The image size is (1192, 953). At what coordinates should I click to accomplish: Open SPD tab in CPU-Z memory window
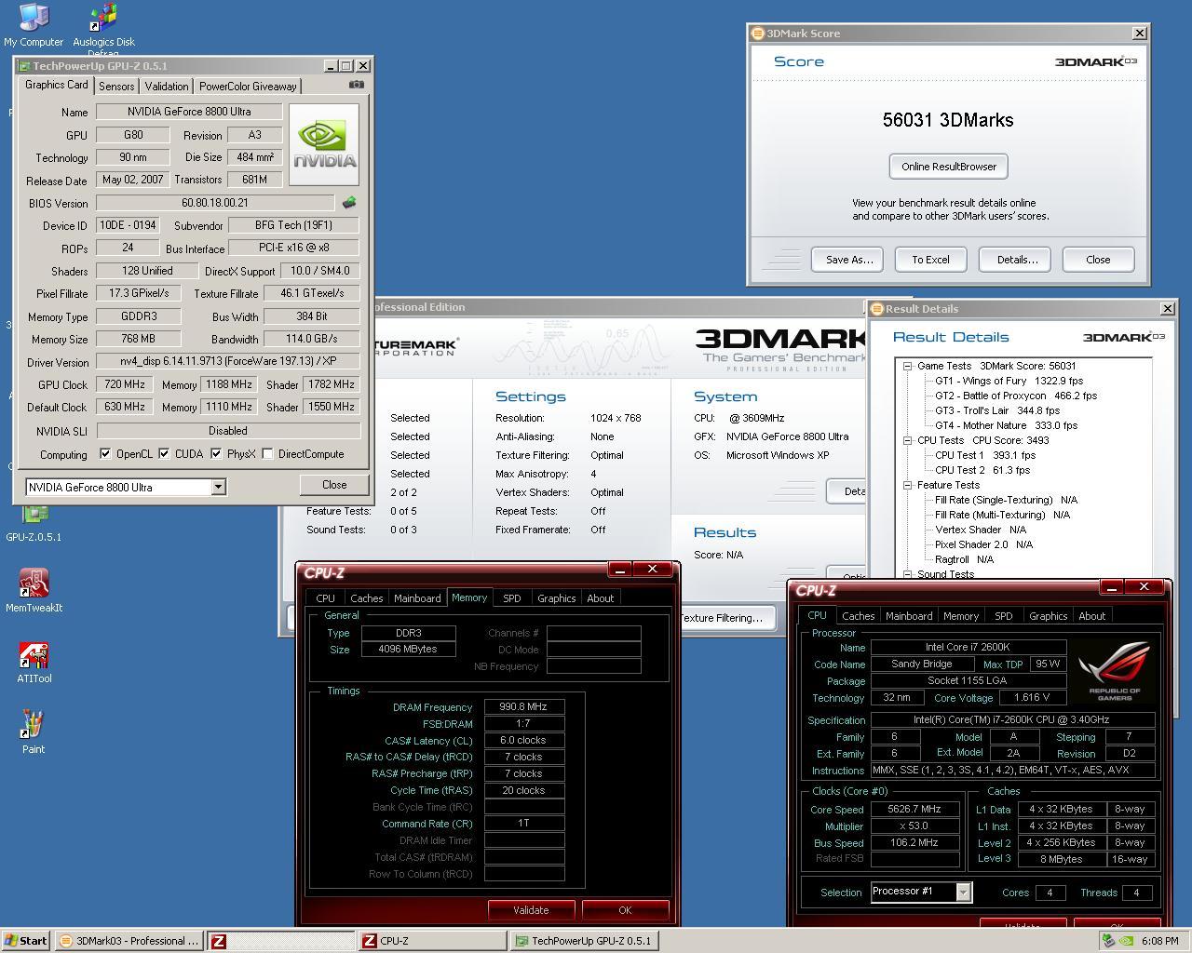pyautogui.click(x=511, y=598)
